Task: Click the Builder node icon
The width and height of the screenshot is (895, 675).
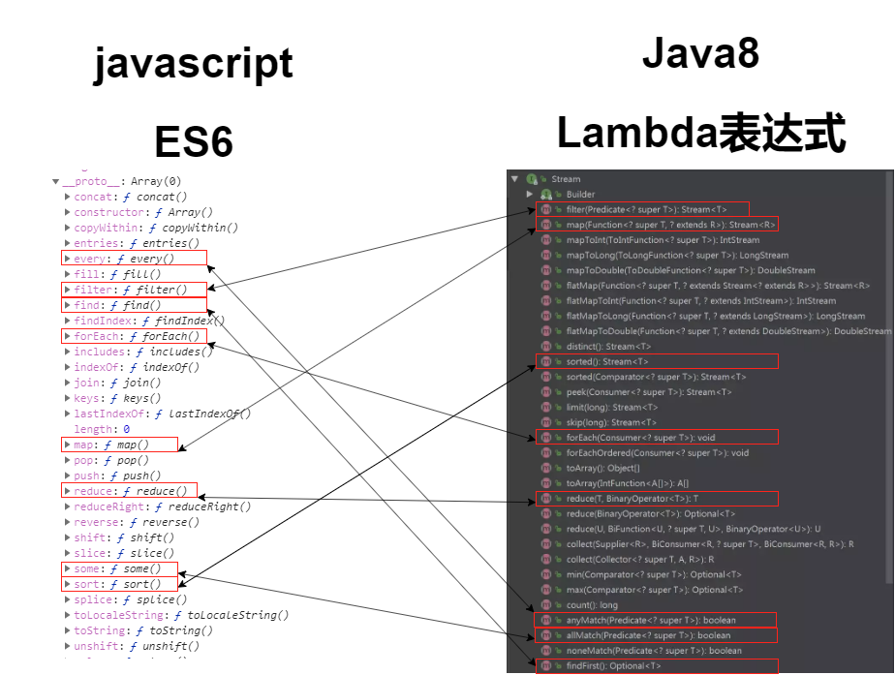Action: point(544,194)
